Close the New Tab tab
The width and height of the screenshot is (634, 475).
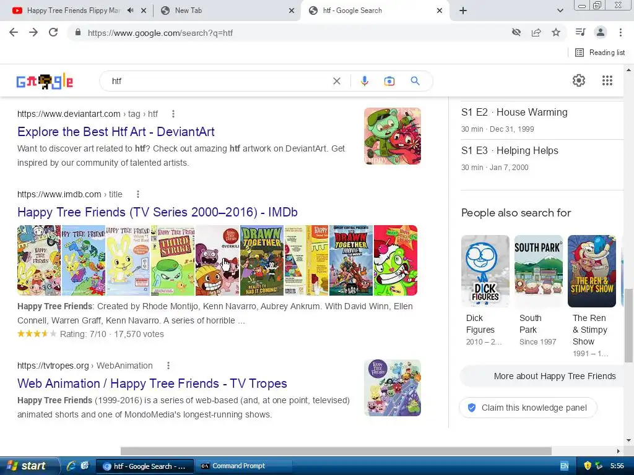(292, 11)
